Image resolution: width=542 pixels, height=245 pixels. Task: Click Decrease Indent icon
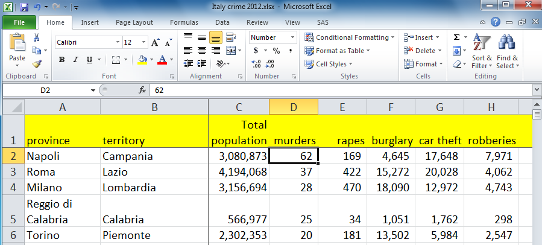click(x=188, y=64)
